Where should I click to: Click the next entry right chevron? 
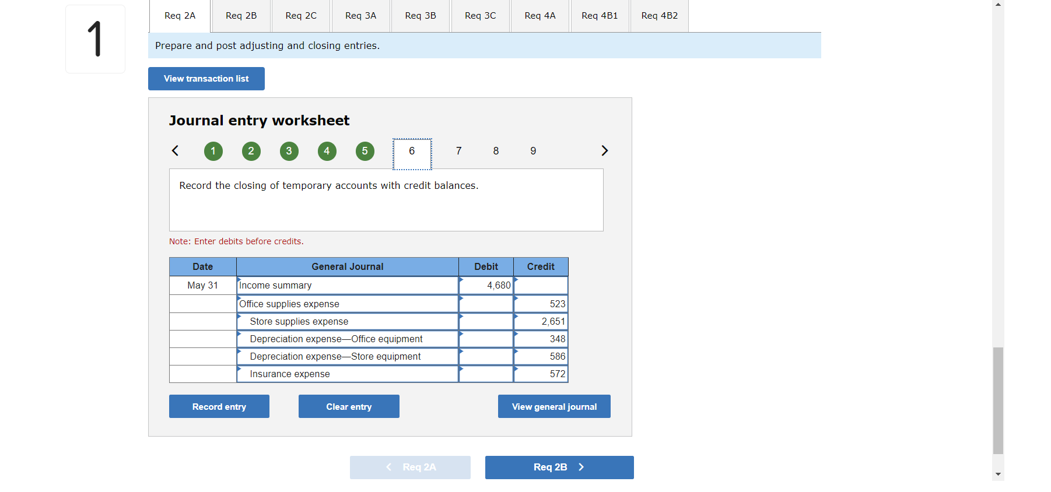[605, 150]
